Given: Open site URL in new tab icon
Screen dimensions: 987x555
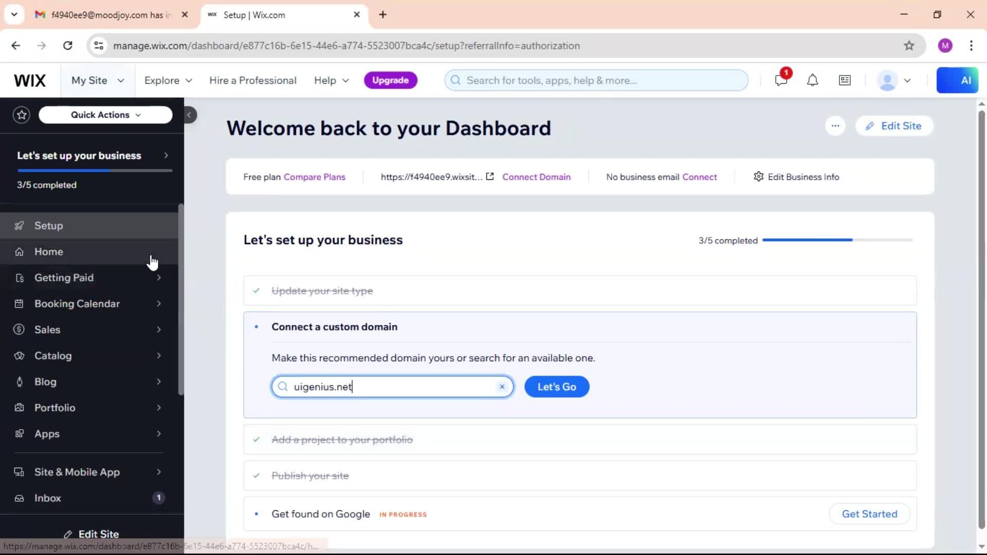Looking at the screenshot, I should [490, 176].
